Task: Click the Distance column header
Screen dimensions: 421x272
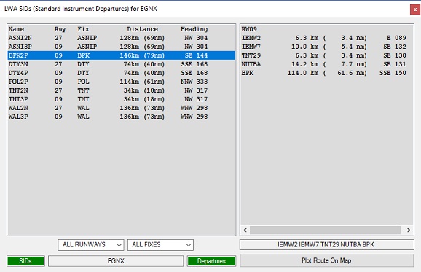Action: pos(142,29)
